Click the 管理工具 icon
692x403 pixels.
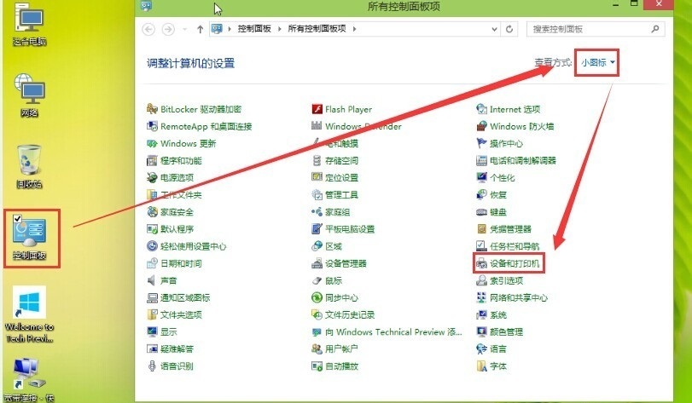point(317,194)
